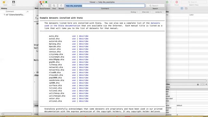Go back in the Viewer history
Image resolution: width=208 pixels, height=117 pixels.
coord(43,6)
